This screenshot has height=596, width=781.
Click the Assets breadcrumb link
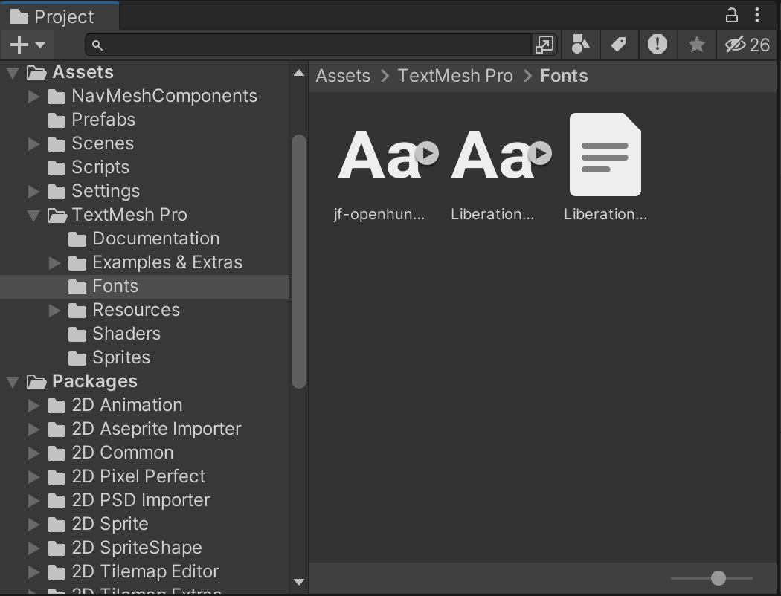[343, 76]
